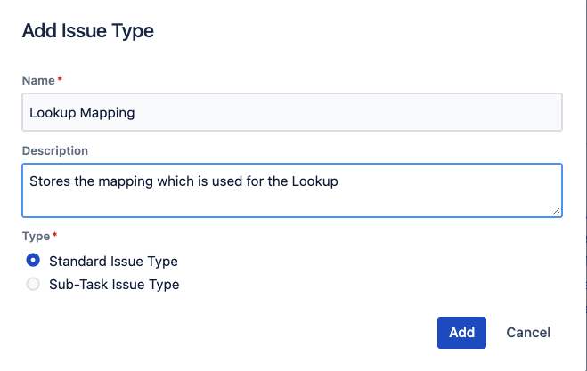Click the Description box resize handle
Image resolution: width=587 pixels, height=371 pixels.
pos(556,211)
